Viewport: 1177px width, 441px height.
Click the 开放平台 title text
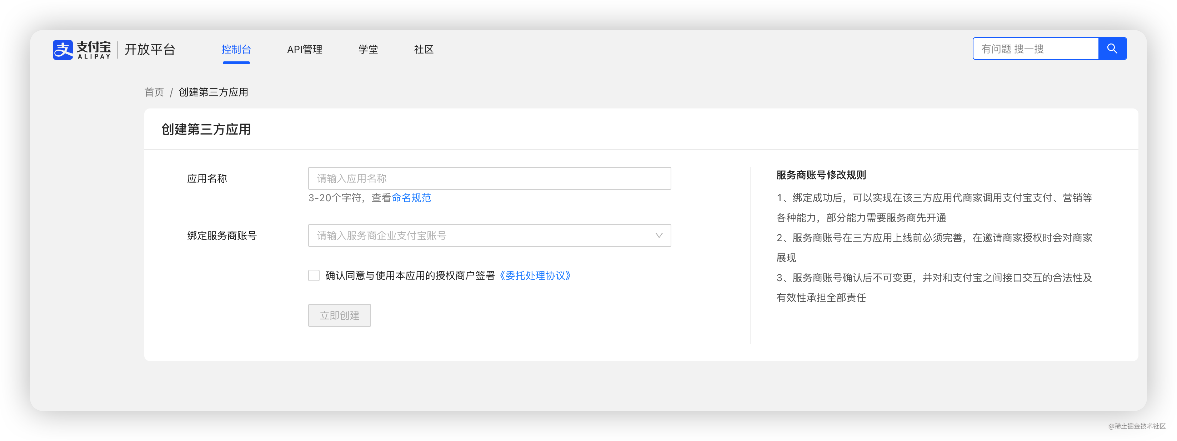tap(150, 49)
